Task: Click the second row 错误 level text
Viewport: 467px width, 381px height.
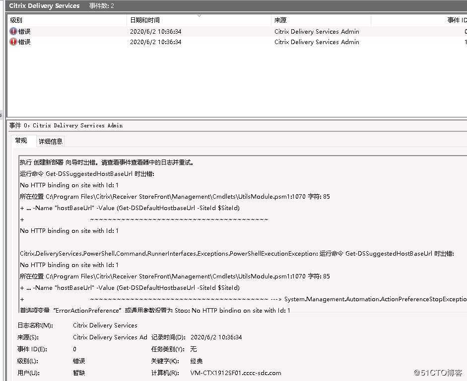Action: tap(24, 42)
